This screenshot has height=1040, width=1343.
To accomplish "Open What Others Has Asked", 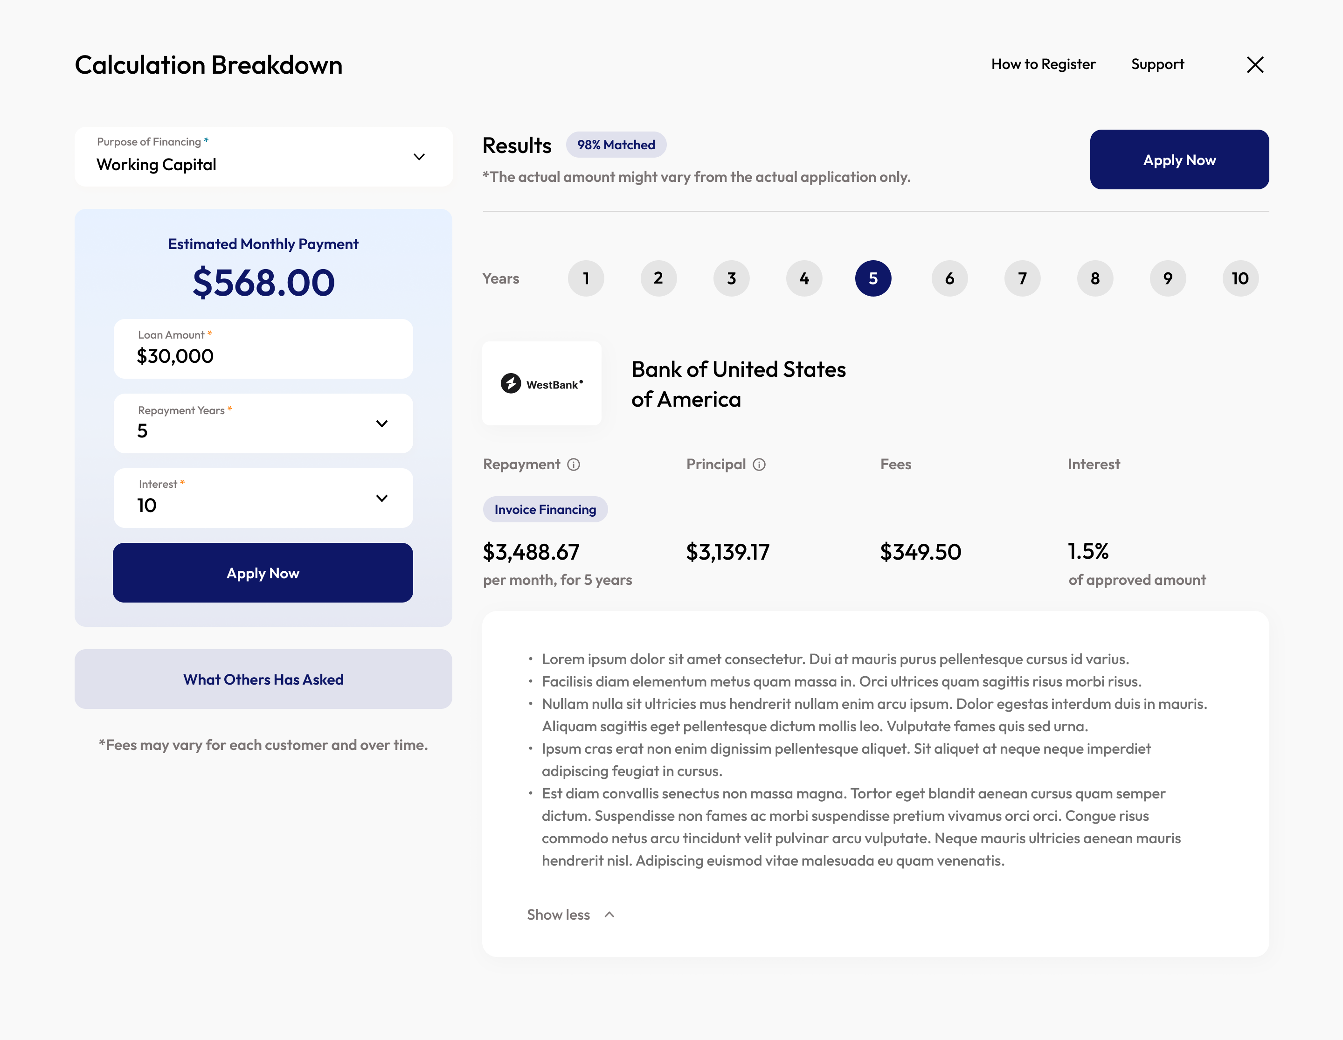I will [263, 679].
